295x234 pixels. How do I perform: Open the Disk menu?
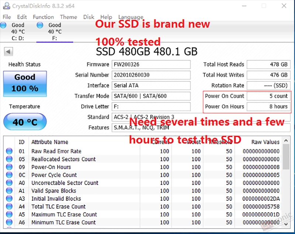(88, 17)
